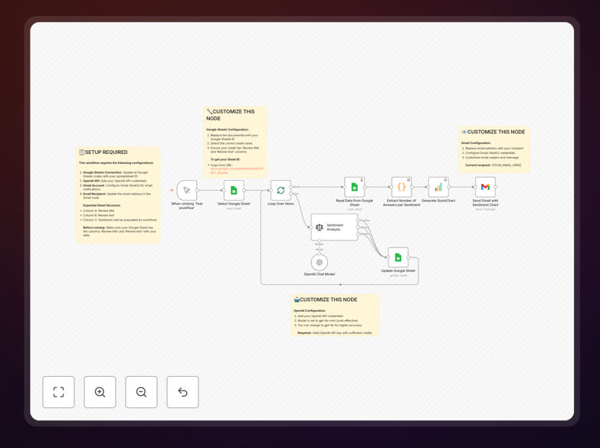Click the Google Sheets 'CUSTOMIZE THIS NODE' note heading
This screenshot has width=600, height=448.
231,115
